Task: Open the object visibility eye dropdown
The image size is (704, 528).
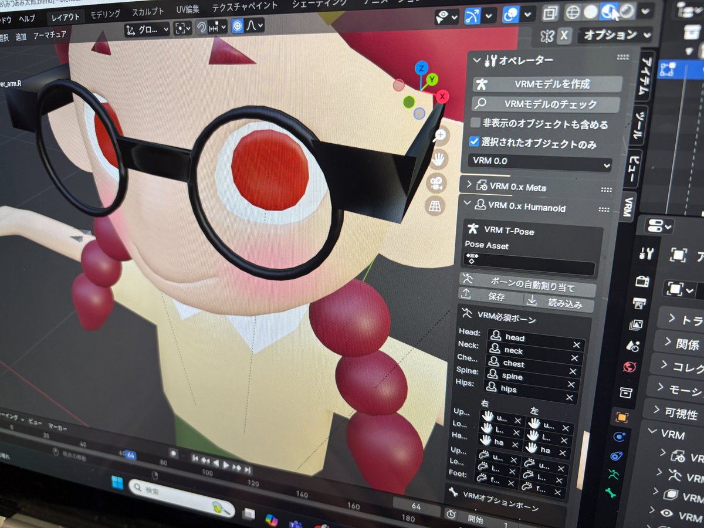Action: tap(446, 17)
